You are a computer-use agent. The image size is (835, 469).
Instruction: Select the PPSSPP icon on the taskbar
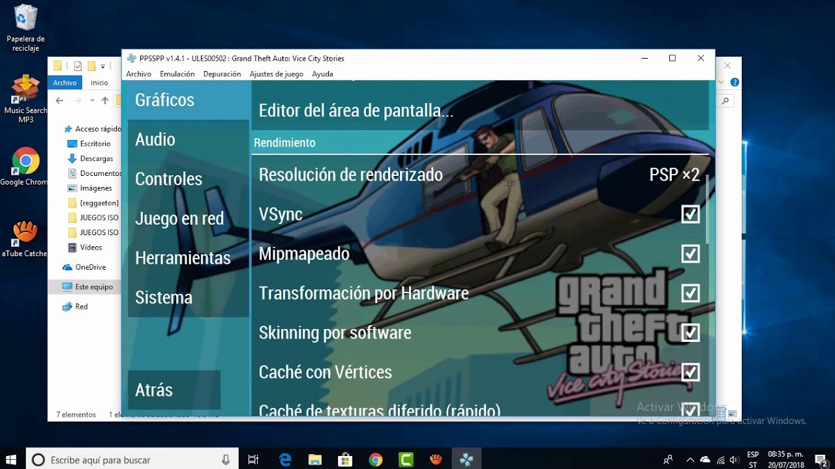coord(466,459)
